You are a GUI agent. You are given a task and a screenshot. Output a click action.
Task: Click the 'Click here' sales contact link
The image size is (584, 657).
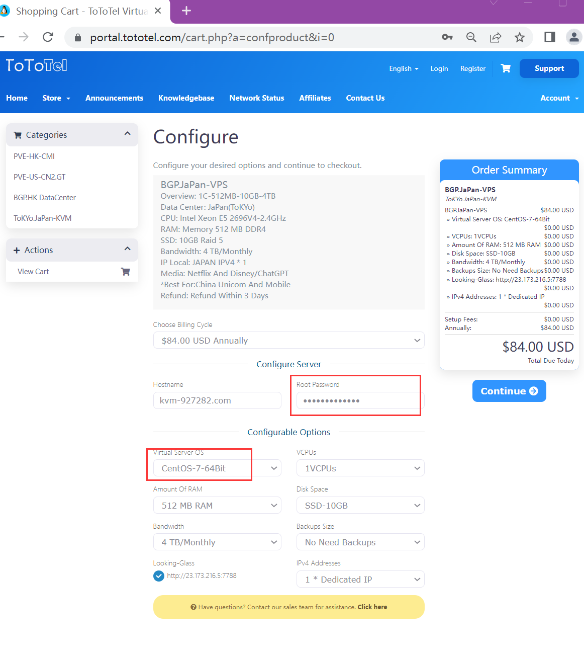tap(372, 607)
